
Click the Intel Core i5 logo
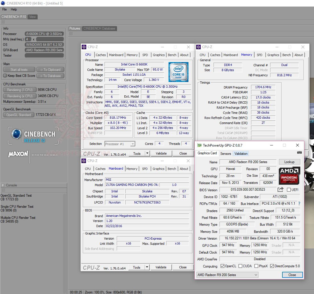pos(178,72)
